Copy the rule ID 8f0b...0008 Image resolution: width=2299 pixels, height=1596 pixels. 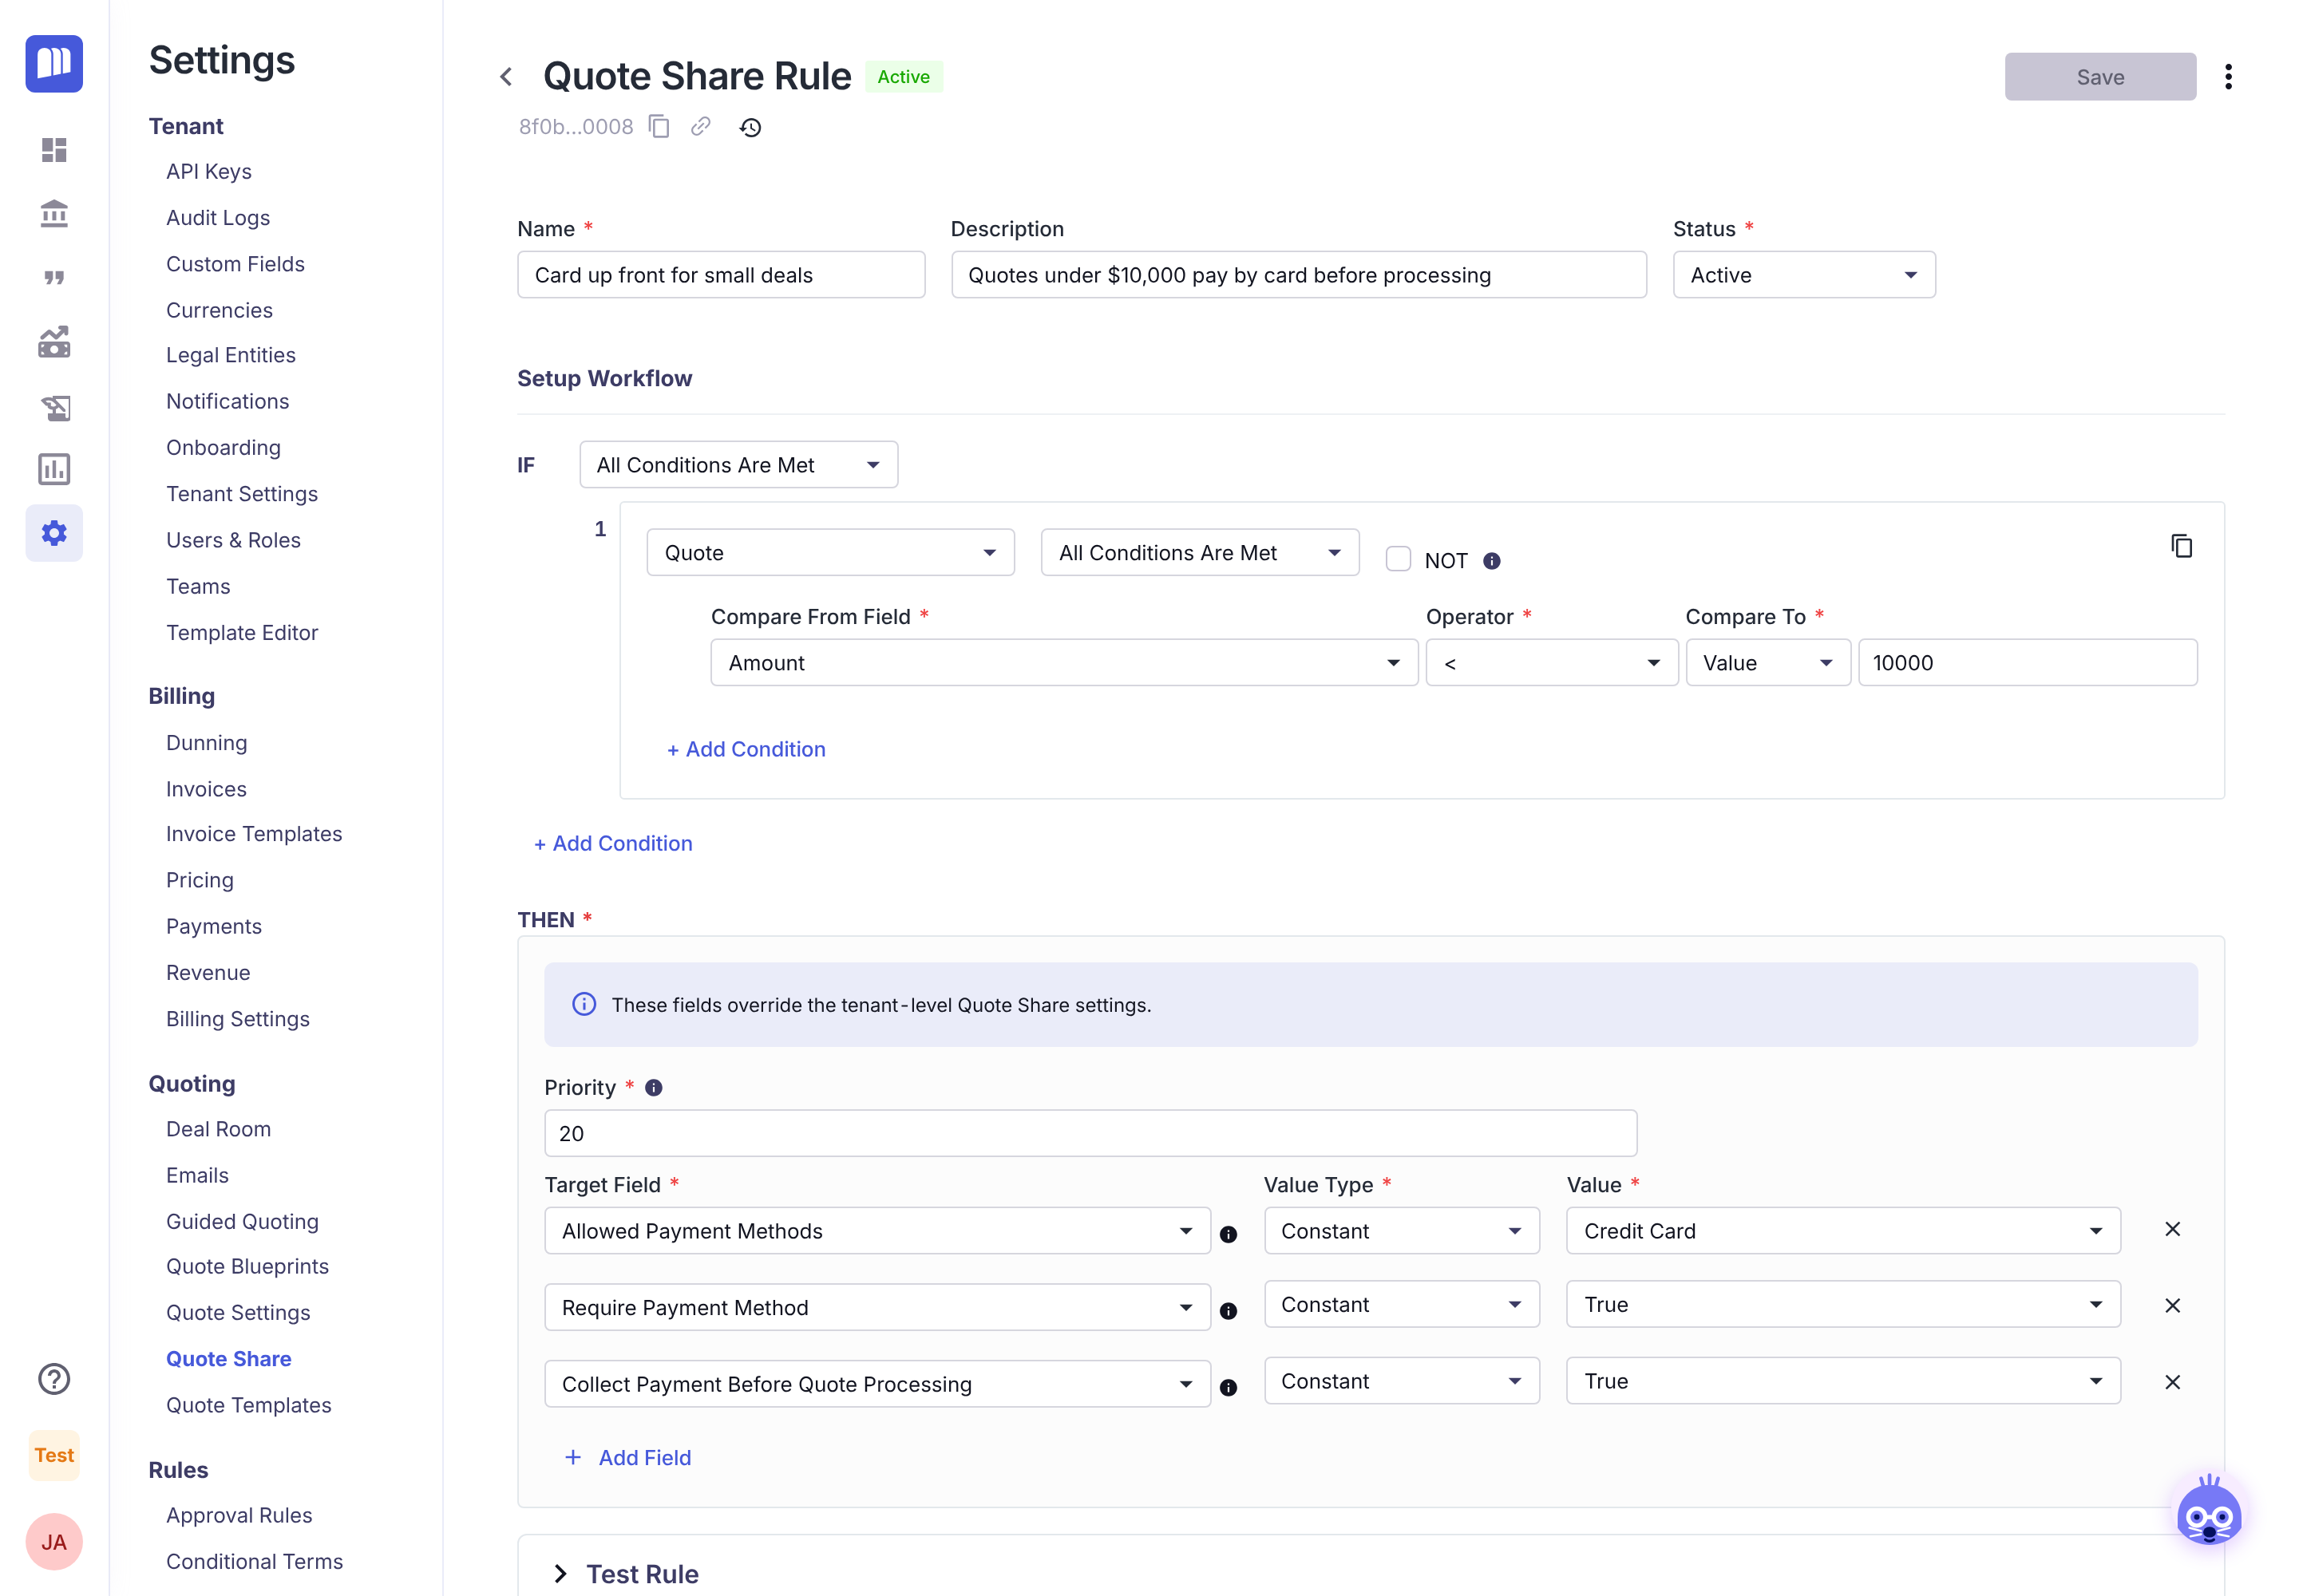pyautogui.click(x=659, y=127)
